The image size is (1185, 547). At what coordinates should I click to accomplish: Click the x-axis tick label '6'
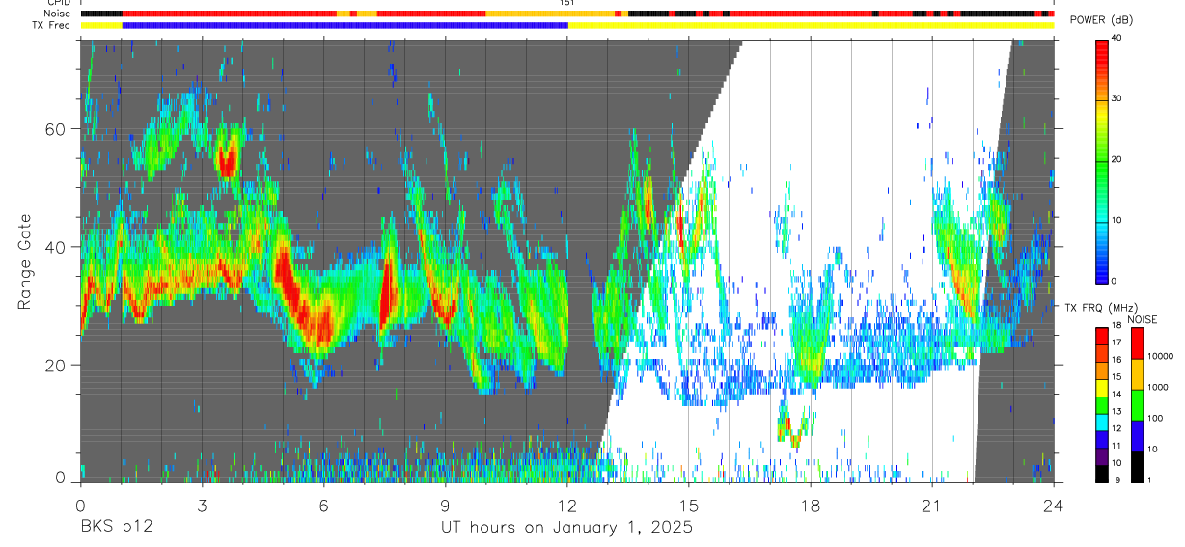click(323, 505)
